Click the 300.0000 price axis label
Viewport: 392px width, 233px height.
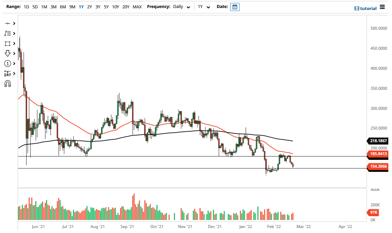click(379, 108)
